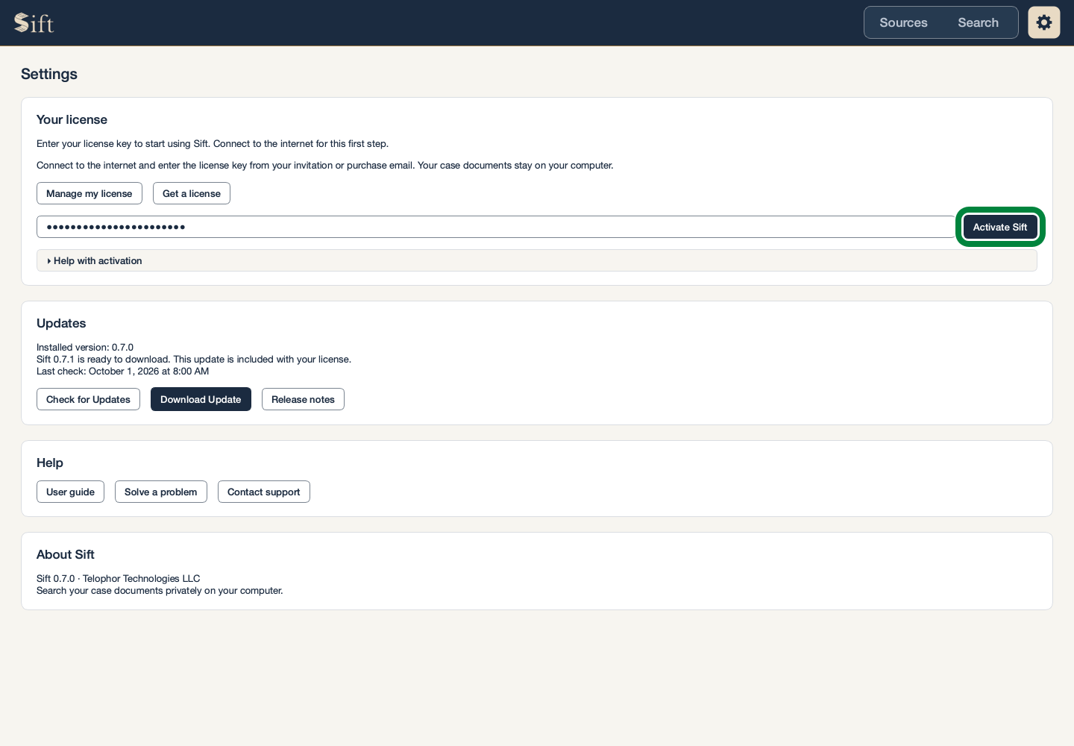Open the User guide
This screenshot has width=1074, height=746.
70,492
